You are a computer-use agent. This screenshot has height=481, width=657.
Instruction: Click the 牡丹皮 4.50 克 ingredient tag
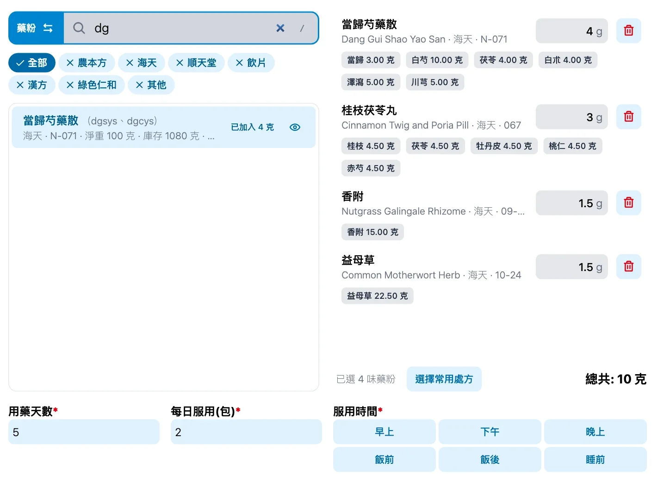coord(504,146)
